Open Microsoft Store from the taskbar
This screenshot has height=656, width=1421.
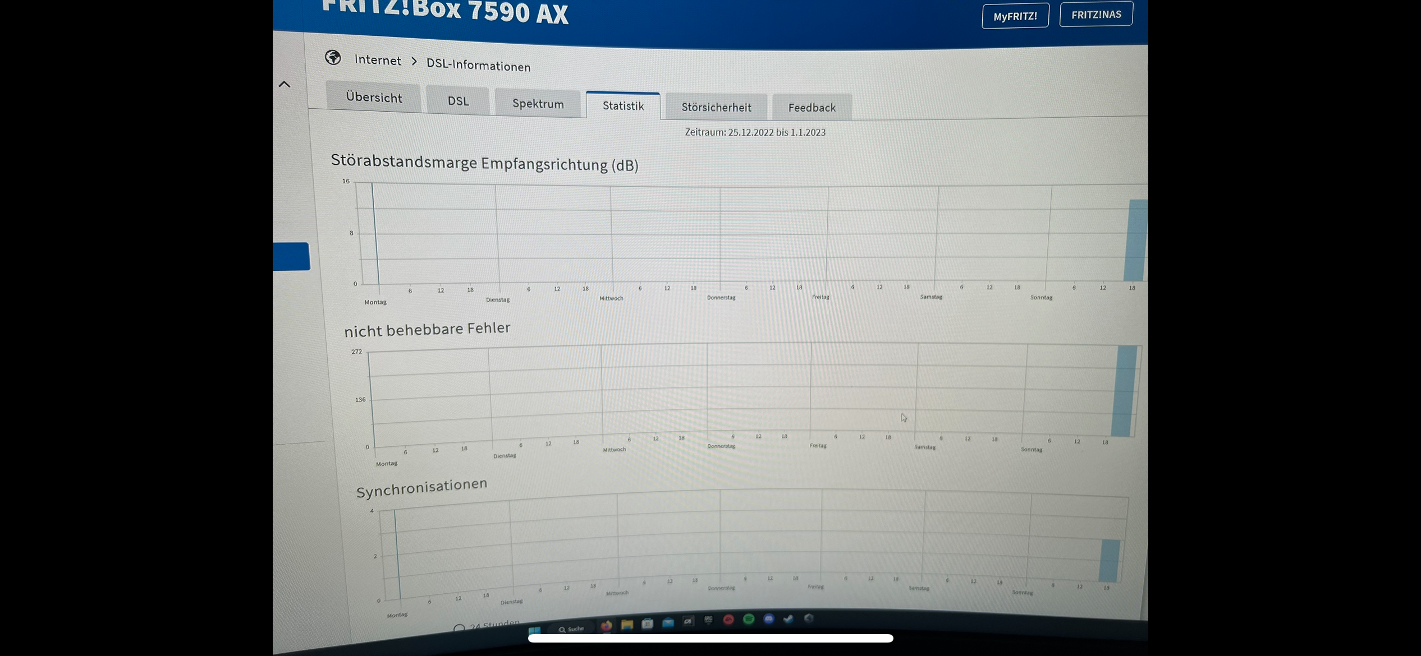coord(647,623)
